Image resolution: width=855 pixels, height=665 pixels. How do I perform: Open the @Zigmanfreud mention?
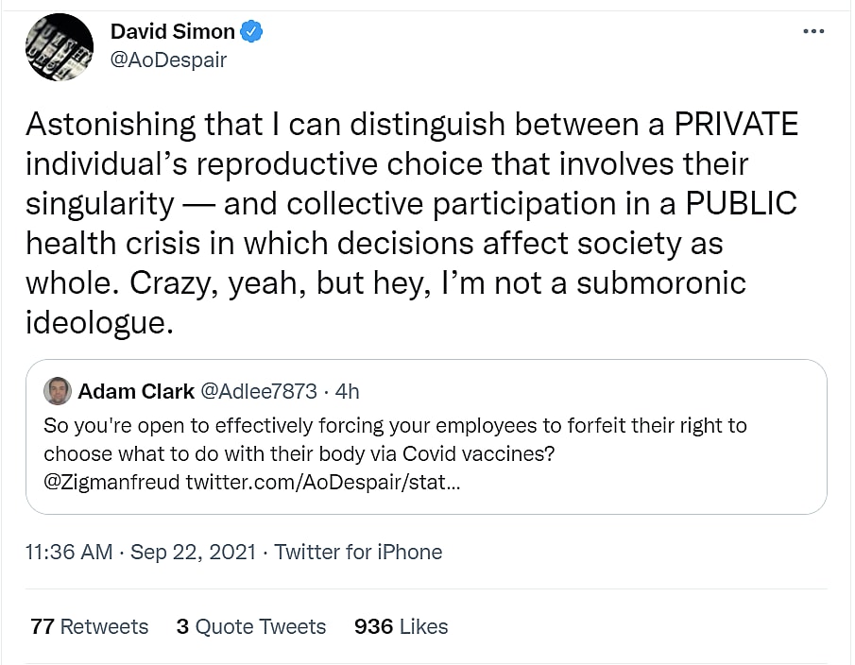coord(111,483)
